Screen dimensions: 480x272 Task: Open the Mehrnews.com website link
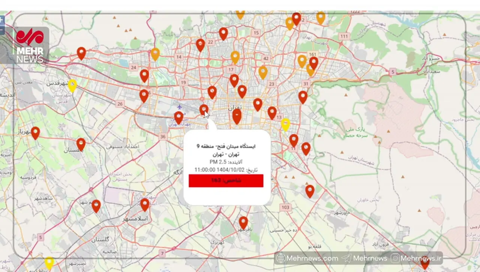coord(307,258)
